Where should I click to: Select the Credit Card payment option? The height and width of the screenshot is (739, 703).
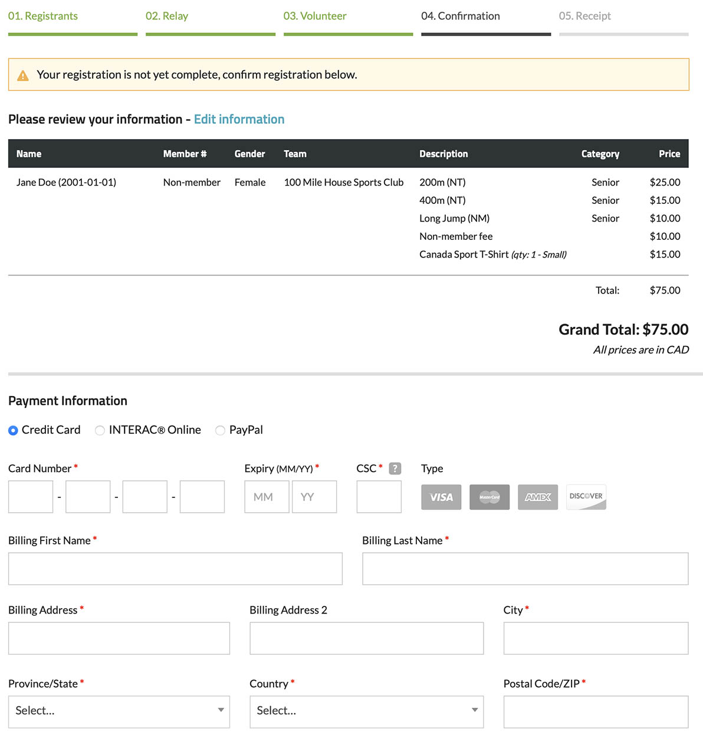[x=13, y=431]
